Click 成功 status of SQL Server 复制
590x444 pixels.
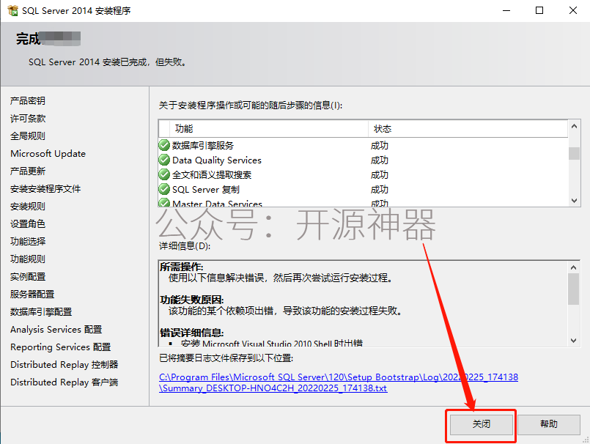[380, 189]
